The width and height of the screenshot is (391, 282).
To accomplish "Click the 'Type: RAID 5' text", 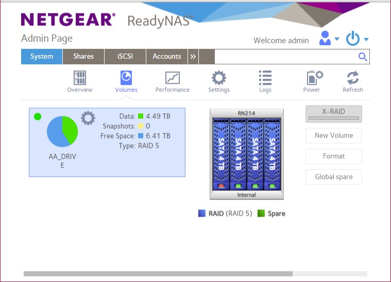I will pyautogui.click(x=139, y=146).
